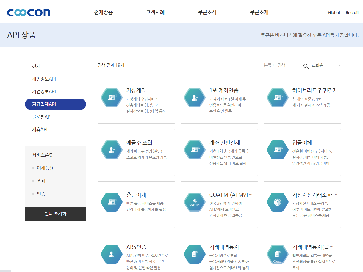Viewport: 363px width, 272px height.
Task: Click the 하이브리드 간편결제 hexagon icon
Action: pos(278,98)
